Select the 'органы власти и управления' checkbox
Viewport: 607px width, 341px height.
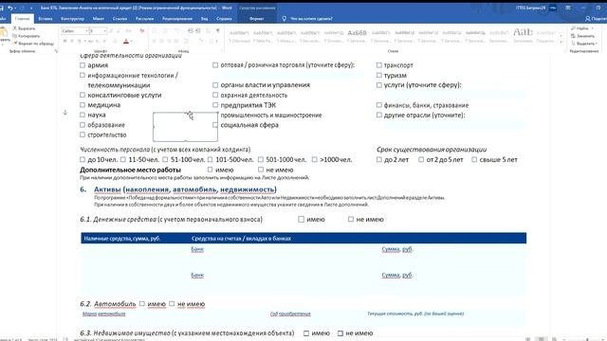pos(215,85)
